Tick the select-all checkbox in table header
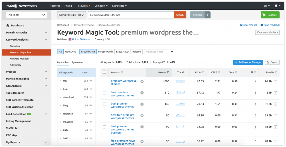The width and height of the screenshot is (286, 147). 104,72
